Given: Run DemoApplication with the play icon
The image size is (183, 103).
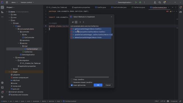Looking at the screenshot, I should coord(136,3).
